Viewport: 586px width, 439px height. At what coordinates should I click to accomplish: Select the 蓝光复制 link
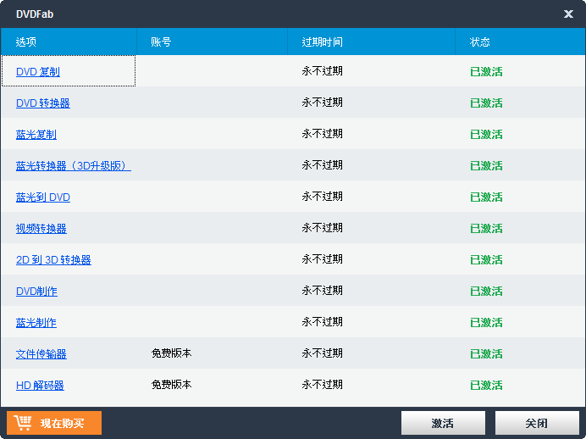(x=36, y=135)
